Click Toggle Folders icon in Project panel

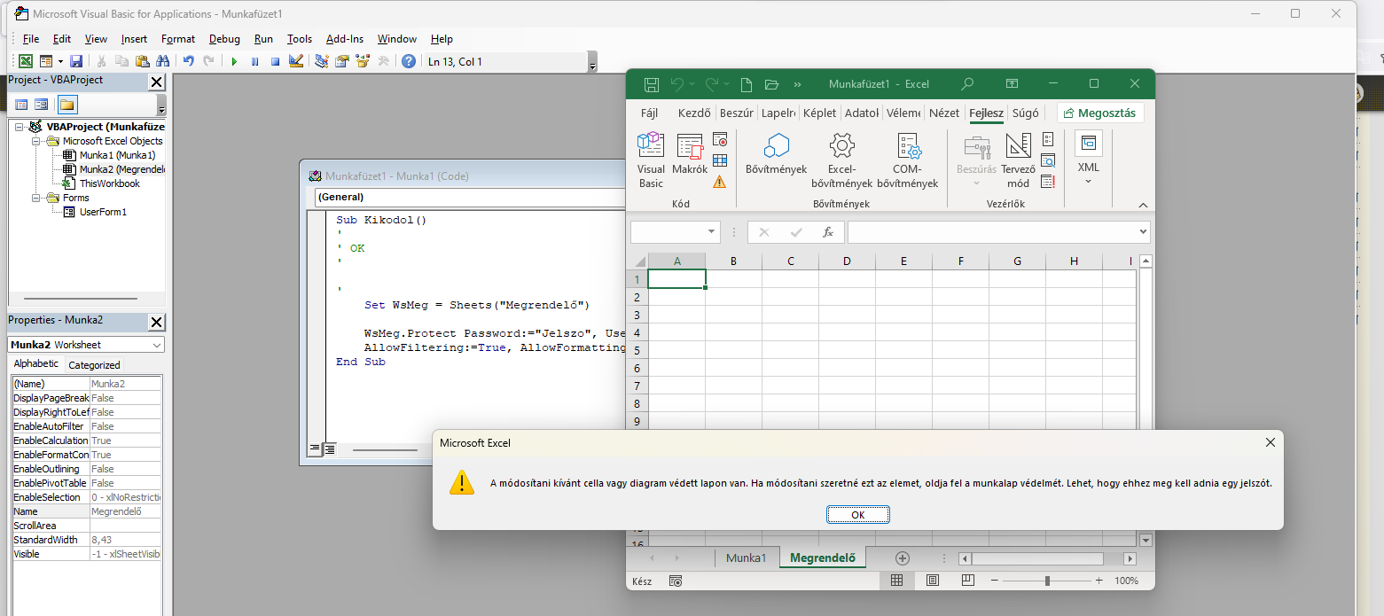(x=67, y=105)
